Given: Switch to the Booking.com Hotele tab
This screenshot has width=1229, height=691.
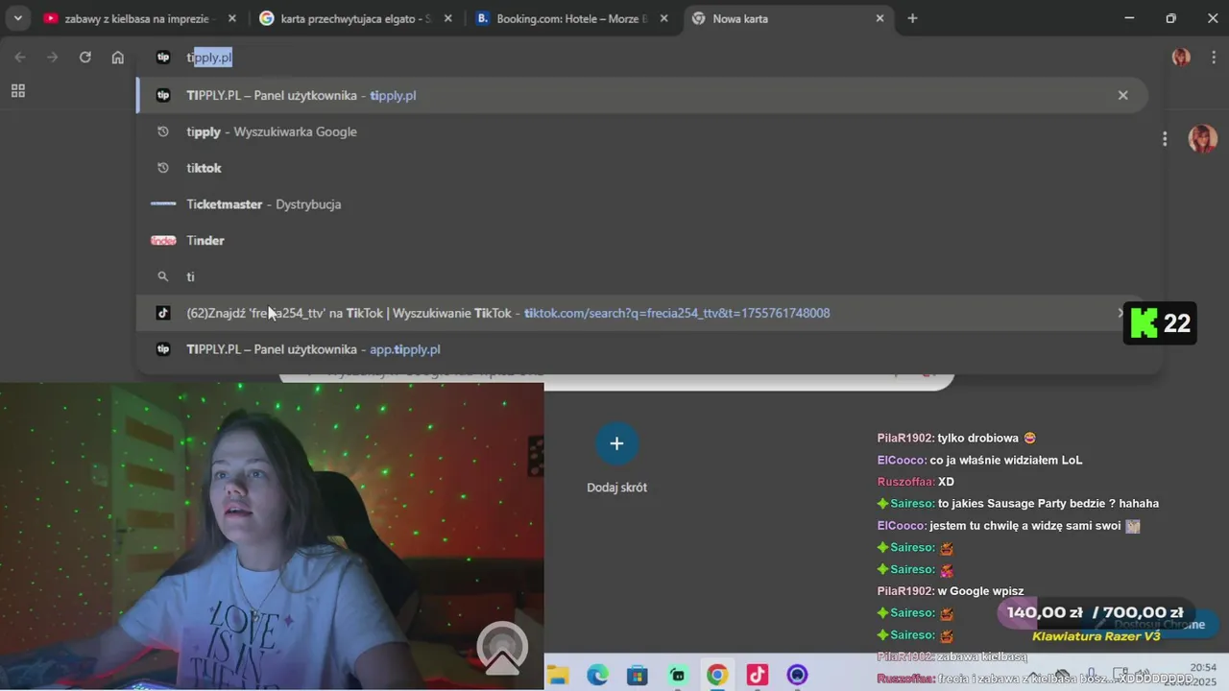Looking at the screenshot, I should (x=570, y=18).
